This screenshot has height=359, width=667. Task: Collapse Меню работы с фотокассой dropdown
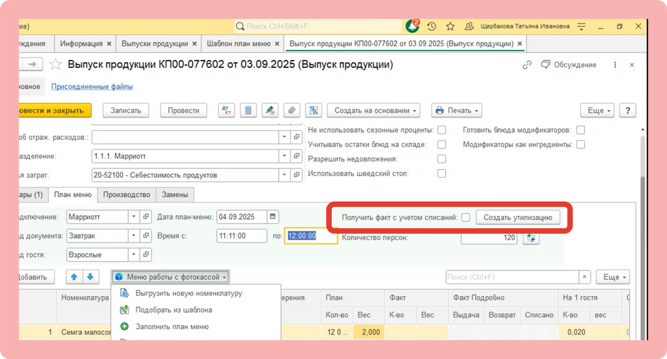[x=170, y=277]
